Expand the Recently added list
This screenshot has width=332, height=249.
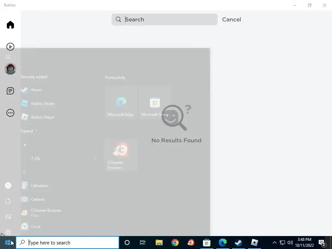coord(29,131)
